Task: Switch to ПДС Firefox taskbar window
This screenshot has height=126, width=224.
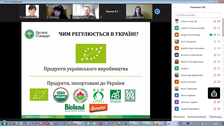Action: point(79,123)
